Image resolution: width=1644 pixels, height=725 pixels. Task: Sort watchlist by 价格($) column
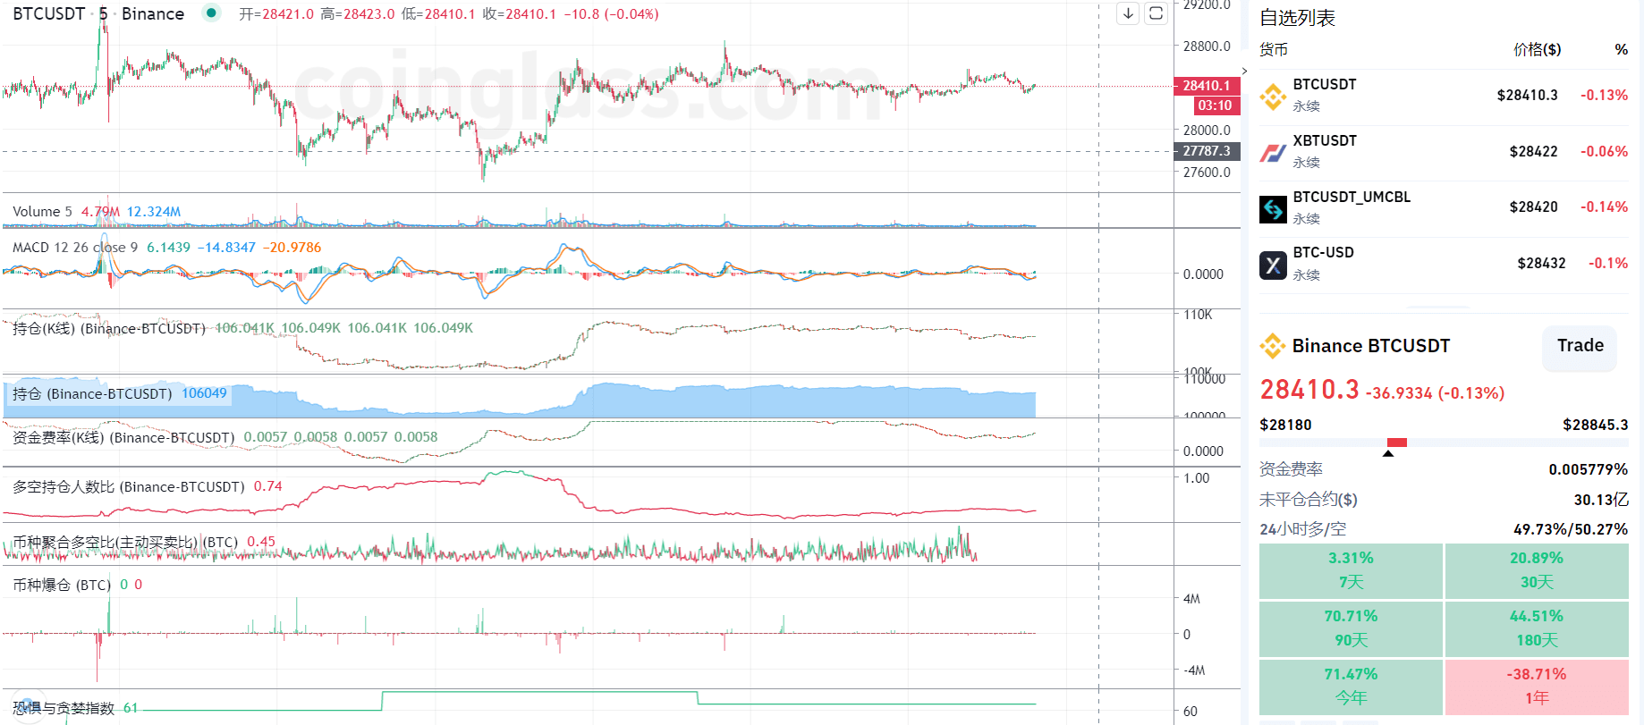(1537, 49)
